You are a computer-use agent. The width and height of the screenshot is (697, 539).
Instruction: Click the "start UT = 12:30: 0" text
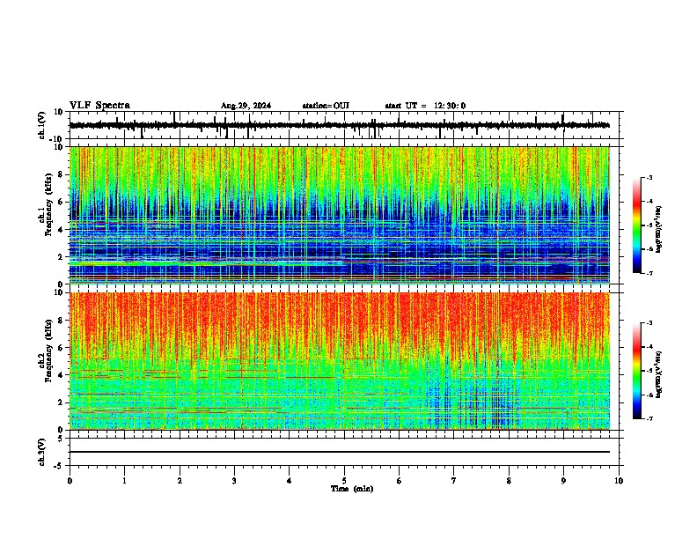click(425, 106)
